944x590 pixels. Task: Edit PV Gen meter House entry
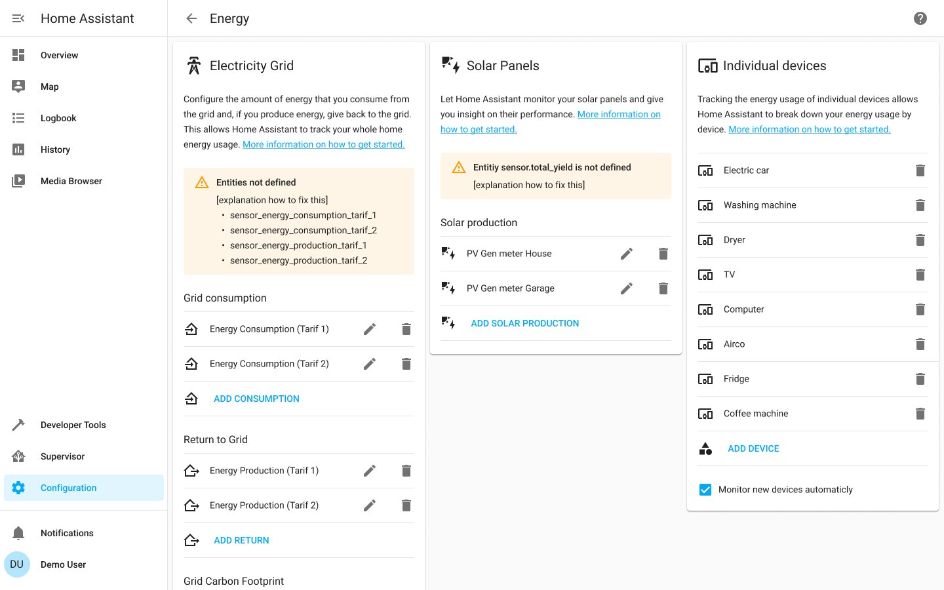627,254
